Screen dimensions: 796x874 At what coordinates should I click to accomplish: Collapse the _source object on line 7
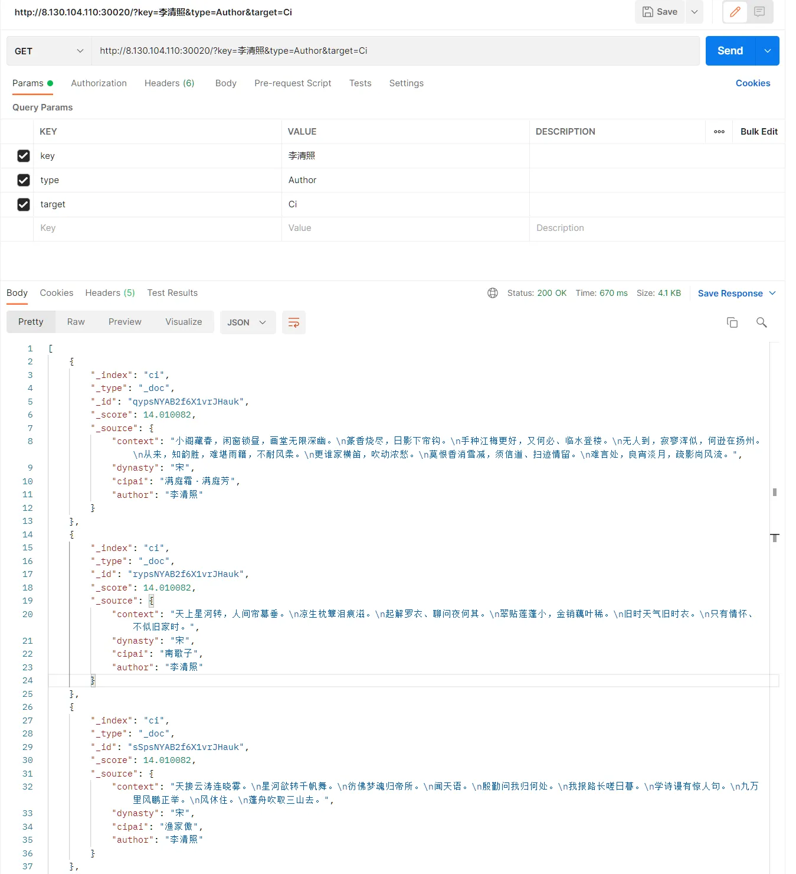[151, 428]
